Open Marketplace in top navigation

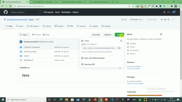66,12
